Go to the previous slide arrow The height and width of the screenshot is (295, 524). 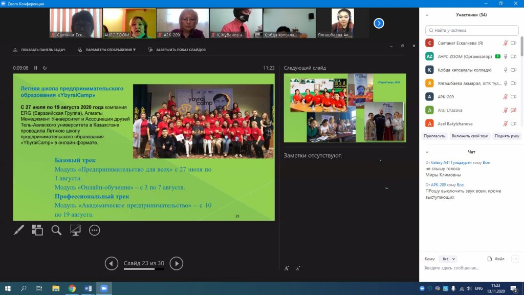click(111, 264)
